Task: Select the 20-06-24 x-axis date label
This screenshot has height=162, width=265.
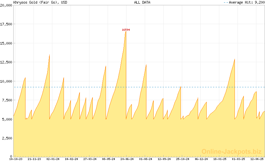Action: (x=127, y=159)
